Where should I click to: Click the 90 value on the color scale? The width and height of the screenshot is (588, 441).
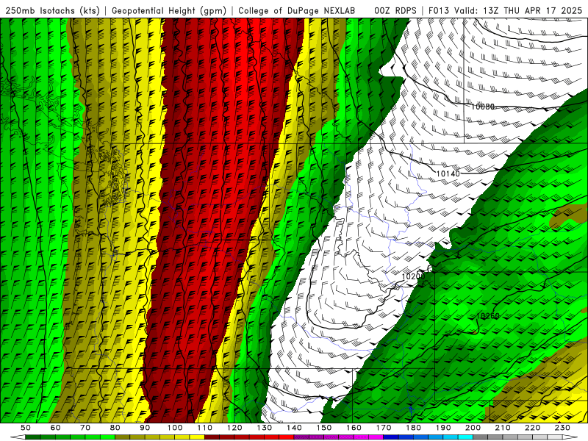(145, 428)
